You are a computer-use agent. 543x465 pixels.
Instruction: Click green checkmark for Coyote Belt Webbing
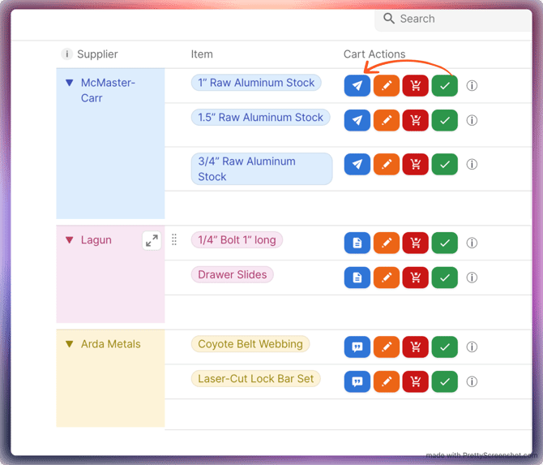coord(445,347)
